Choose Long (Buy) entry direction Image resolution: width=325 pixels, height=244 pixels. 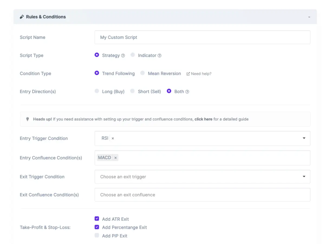[x=97, y=91]
